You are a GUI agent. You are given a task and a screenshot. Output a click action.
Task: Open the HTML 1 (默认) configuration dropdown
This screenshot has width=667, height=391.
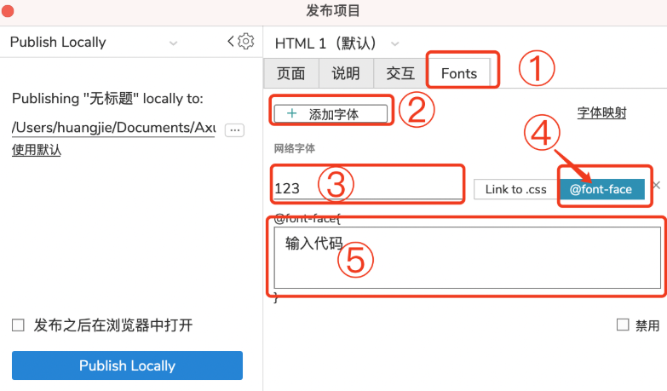tap(394, 43)
